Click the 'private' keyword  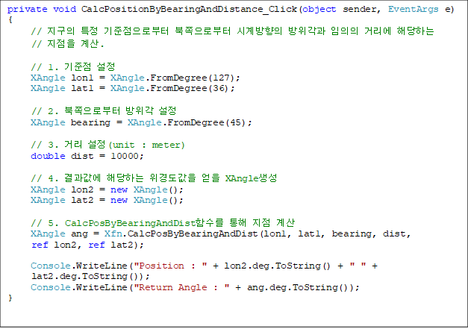(27, 10)
